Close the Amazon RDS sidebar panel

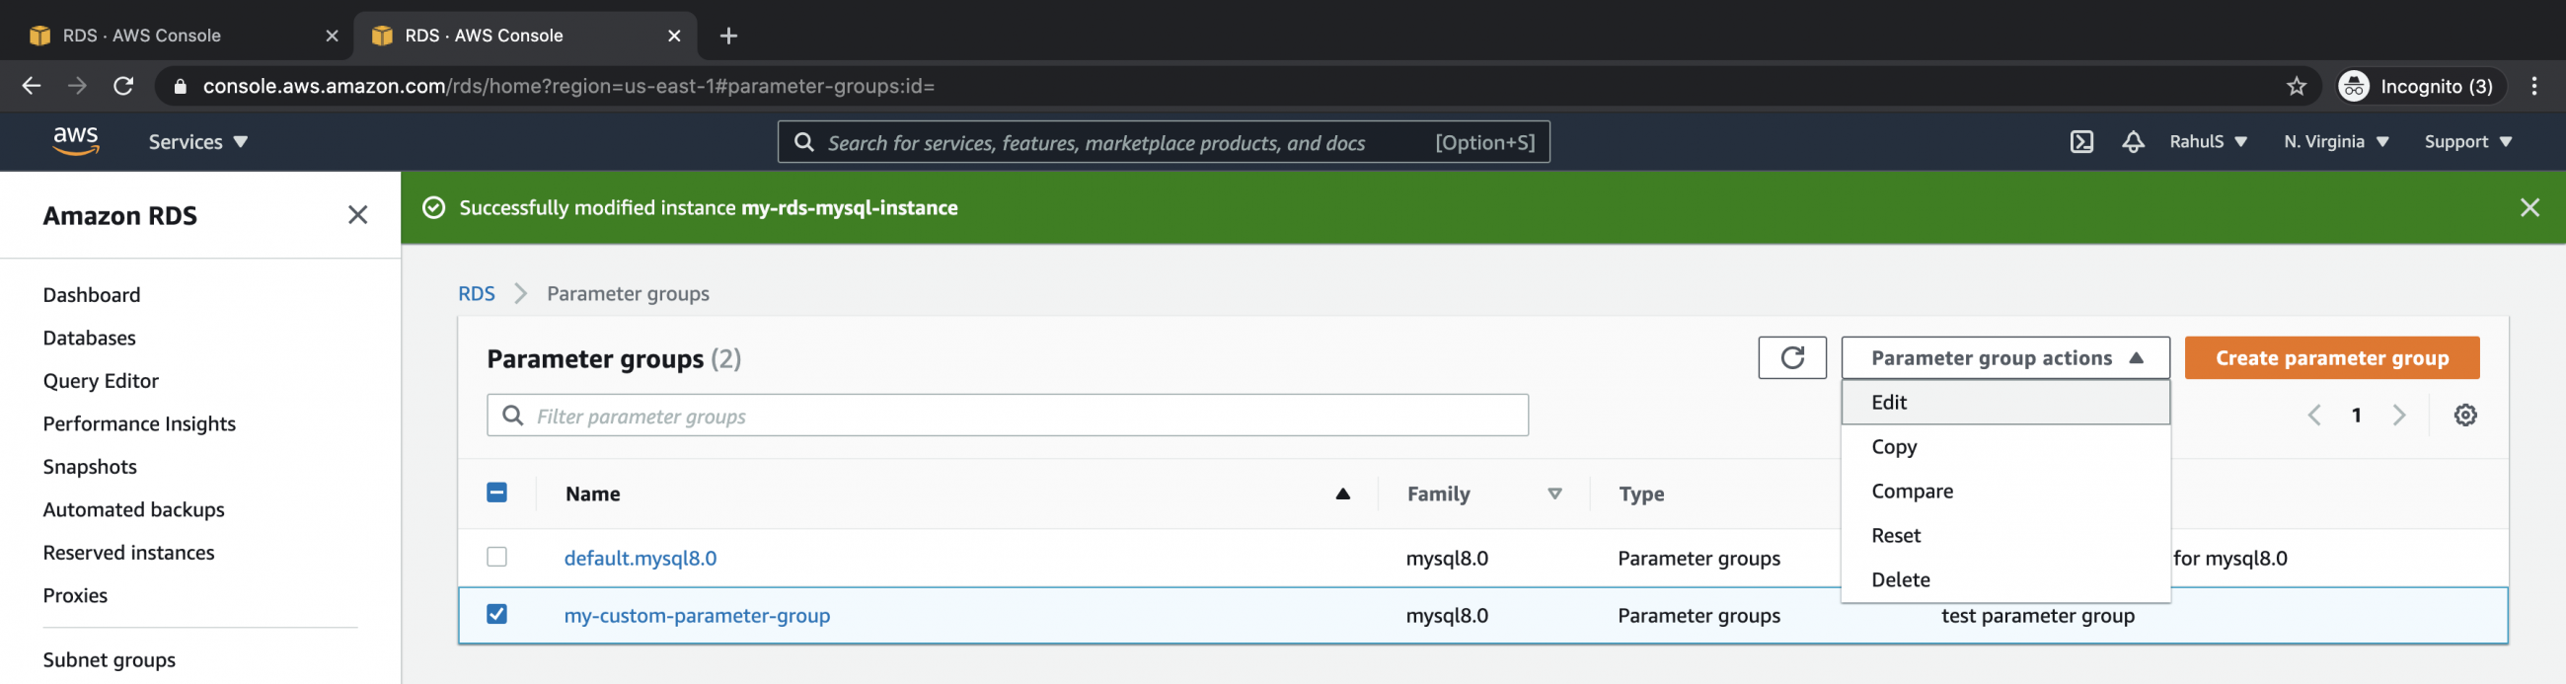(x=357, y=215)
